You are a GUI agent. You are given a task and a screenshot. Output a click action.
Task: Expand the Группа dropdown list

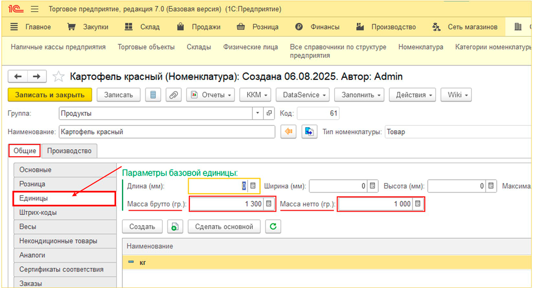click(x=258, y=113)
